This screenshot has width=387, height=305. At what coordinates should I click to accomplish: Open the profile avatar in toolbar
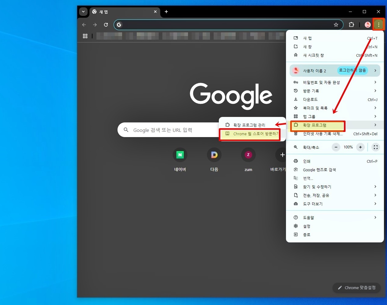pos(368,25)
